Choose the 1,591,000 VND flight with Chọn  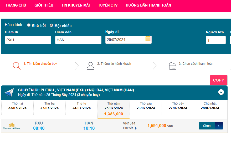207,126
